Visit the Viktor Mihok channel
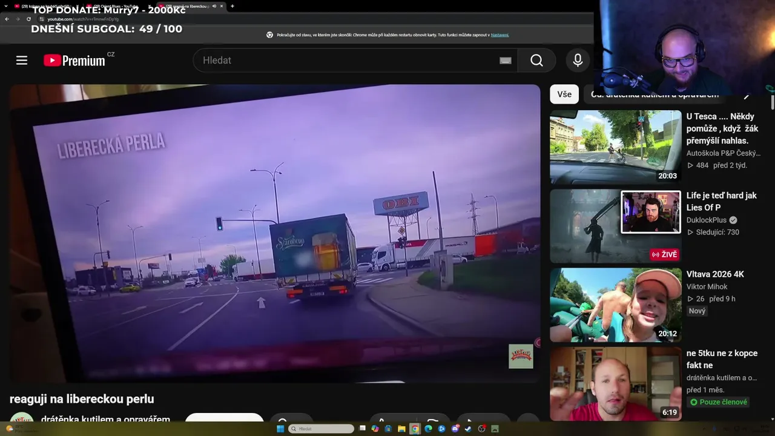Image resolution: width=775 pixels, height=436 pixels. pyautogui.click(x=707, y=286)
